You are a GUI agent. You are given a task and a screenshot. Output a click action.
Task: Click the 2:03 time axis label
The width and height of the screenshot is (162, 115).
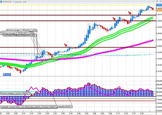coord(8,113)
